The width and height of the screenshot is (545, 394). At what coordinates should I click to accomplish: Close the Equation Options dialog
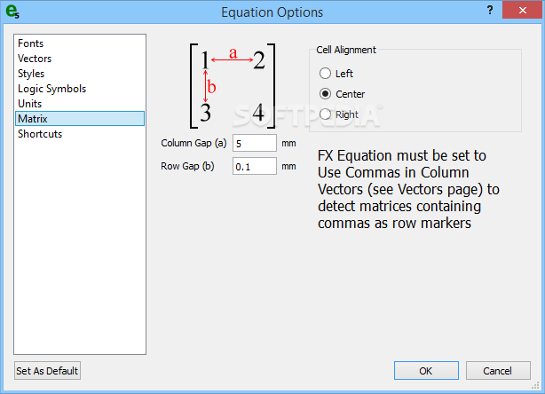(x=522, y=10)
